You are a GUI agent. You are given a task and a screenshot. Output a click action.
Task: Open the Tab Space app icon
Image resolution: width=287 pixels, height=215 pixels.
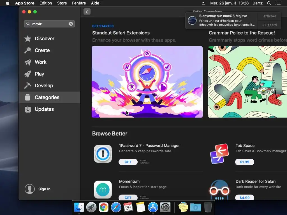(219, 154)
